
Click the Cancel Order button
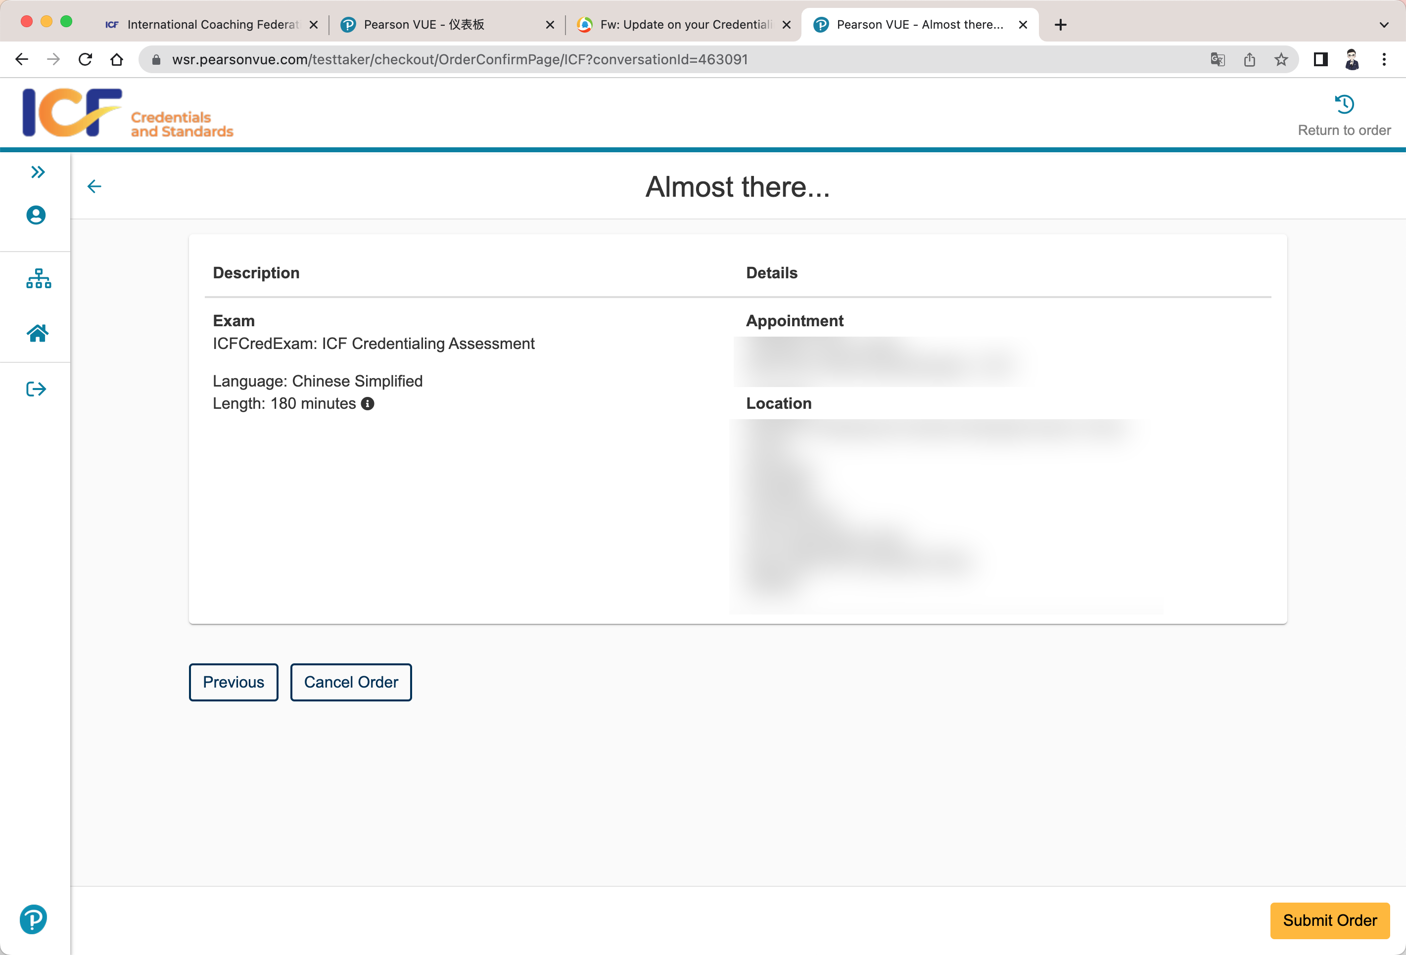point(351,683)
